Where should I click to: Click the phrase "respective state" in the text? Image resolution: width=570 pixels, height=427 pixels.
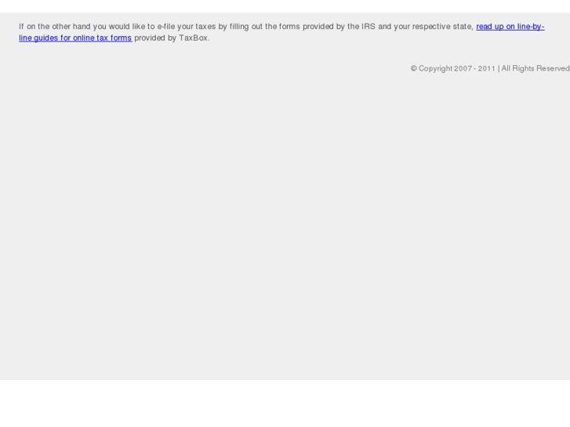pyautogui.click(x=443, y=27)
